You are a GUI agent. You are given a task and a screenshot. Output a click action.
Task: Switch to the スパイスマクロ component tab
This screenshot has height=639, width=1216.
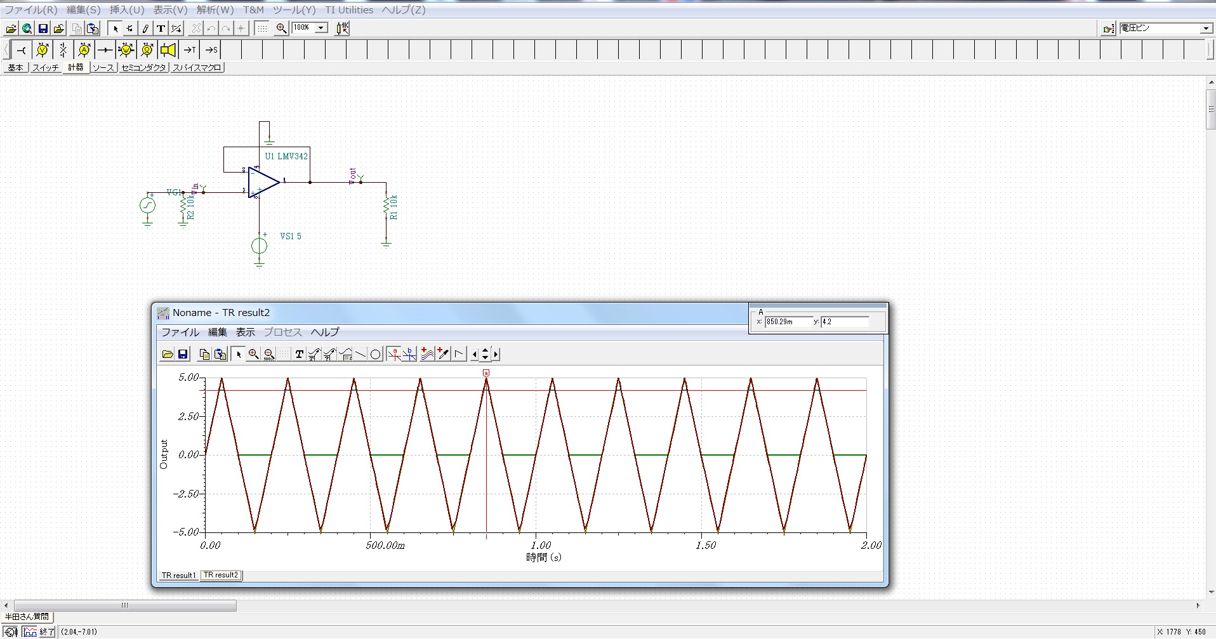pyautogui.click(x=197, y=68)
